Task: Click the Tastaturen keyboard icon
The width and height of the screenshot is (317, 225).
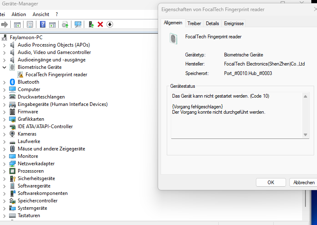Action: pos(12,216)
